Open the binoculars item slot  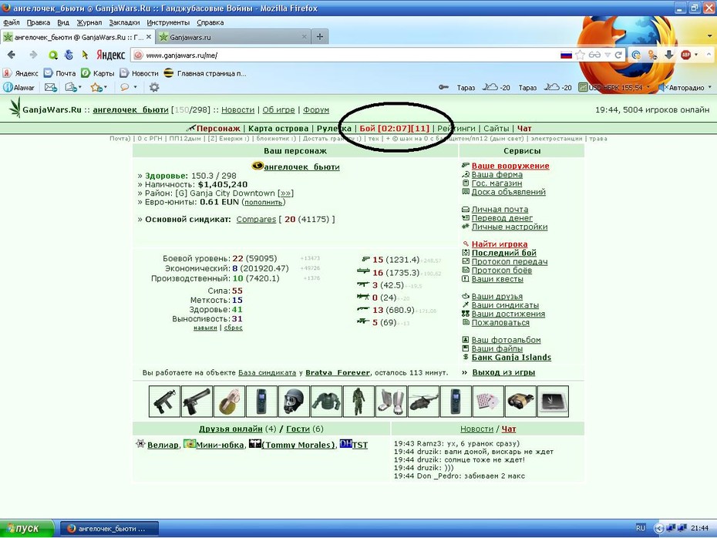pyautogui.click(x=521, y=402)
